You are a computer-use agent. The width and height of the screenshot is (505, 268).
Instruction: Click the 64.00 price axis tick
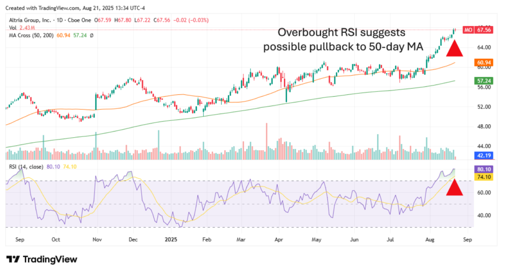coord(484,47)
